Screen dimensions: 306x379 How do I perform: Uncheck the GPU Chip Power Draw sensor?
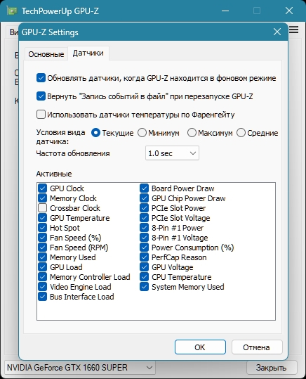tap(145, 198)
